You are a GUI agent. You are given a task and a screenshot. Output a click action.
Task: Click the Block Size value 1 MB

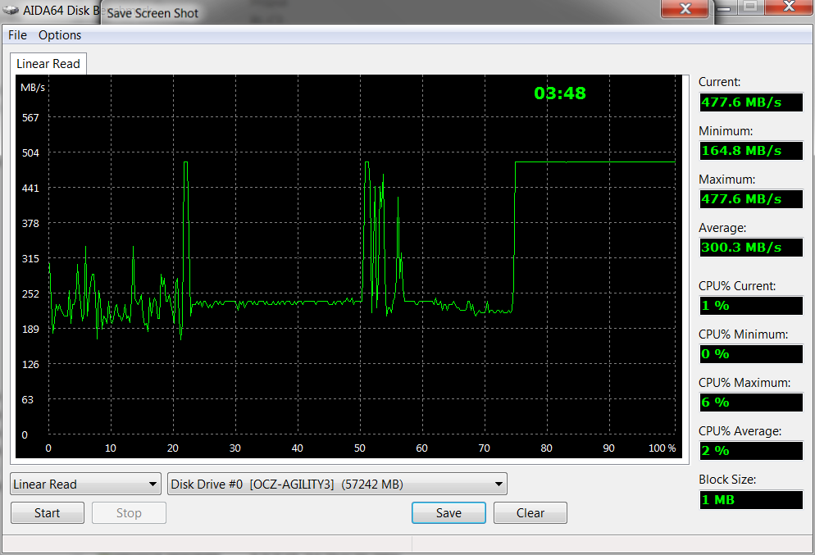point(751,500)
